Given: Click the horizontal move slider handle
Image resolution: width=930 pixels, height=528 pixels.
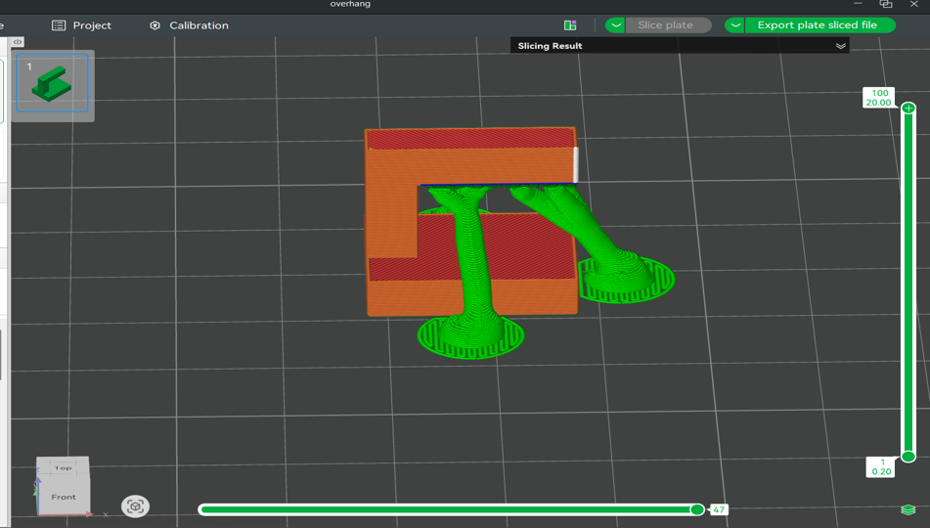Looking at the screenshot, I should pyautogui.click(x=697, y=509).
